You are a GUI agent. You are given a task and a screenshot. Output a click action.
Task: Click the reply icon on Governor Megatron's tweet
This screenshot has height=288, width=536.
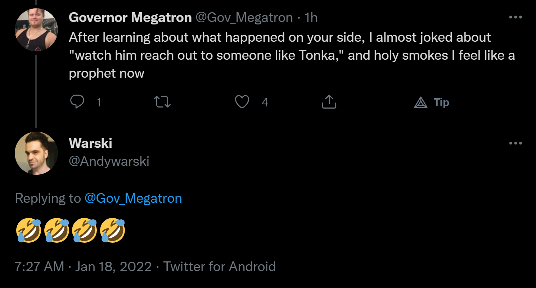(x=77, y=102)
